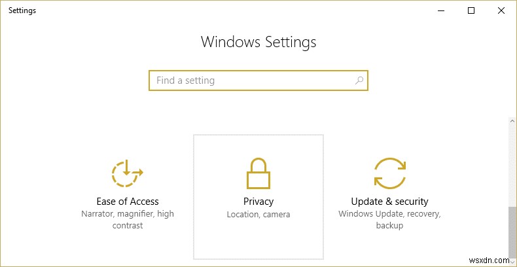Click the magnifier icon in the search box
This screenshot has height=267, width=517.
(x=359, y=80)
